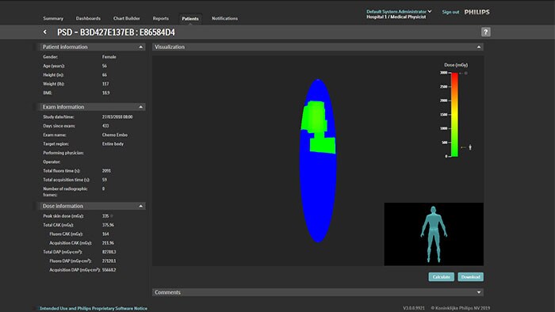This screenshot has width=555, height=312.
Task: Go back using the arrow beside PSD title
Action: point(45,32)
